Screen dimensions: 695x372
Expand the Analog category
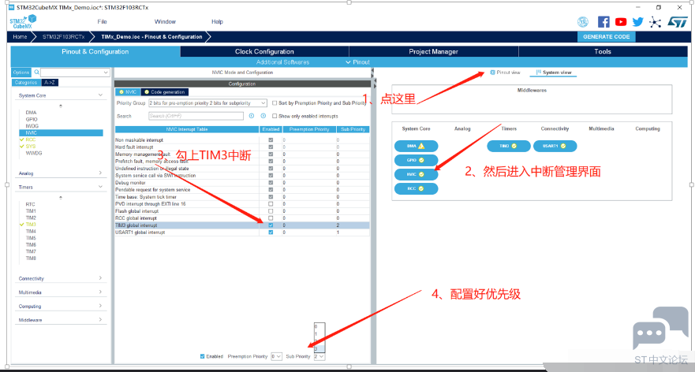point(101,173)
